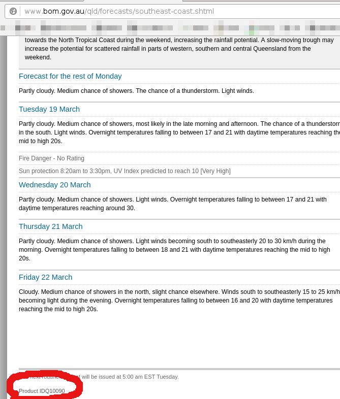Select the Friday 22 March heading
Viewport: 340px width, 399px height.
[46, 277]
